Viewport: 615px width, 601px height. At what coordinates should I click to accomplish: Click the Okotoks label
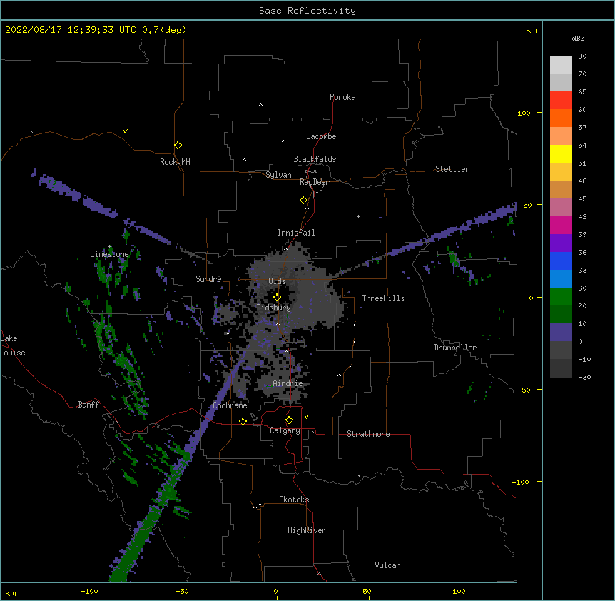point(294,500)
